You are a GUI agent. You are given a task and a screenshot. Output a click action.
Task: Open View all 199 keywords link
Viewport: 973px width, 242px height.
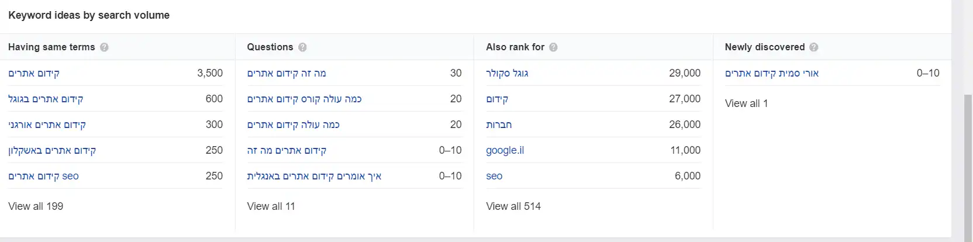pos(36,206)
